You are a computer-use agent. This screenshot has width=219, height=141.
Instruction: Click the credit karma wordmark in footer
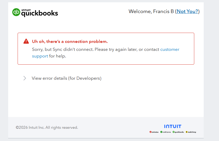(x=167, y=132)
